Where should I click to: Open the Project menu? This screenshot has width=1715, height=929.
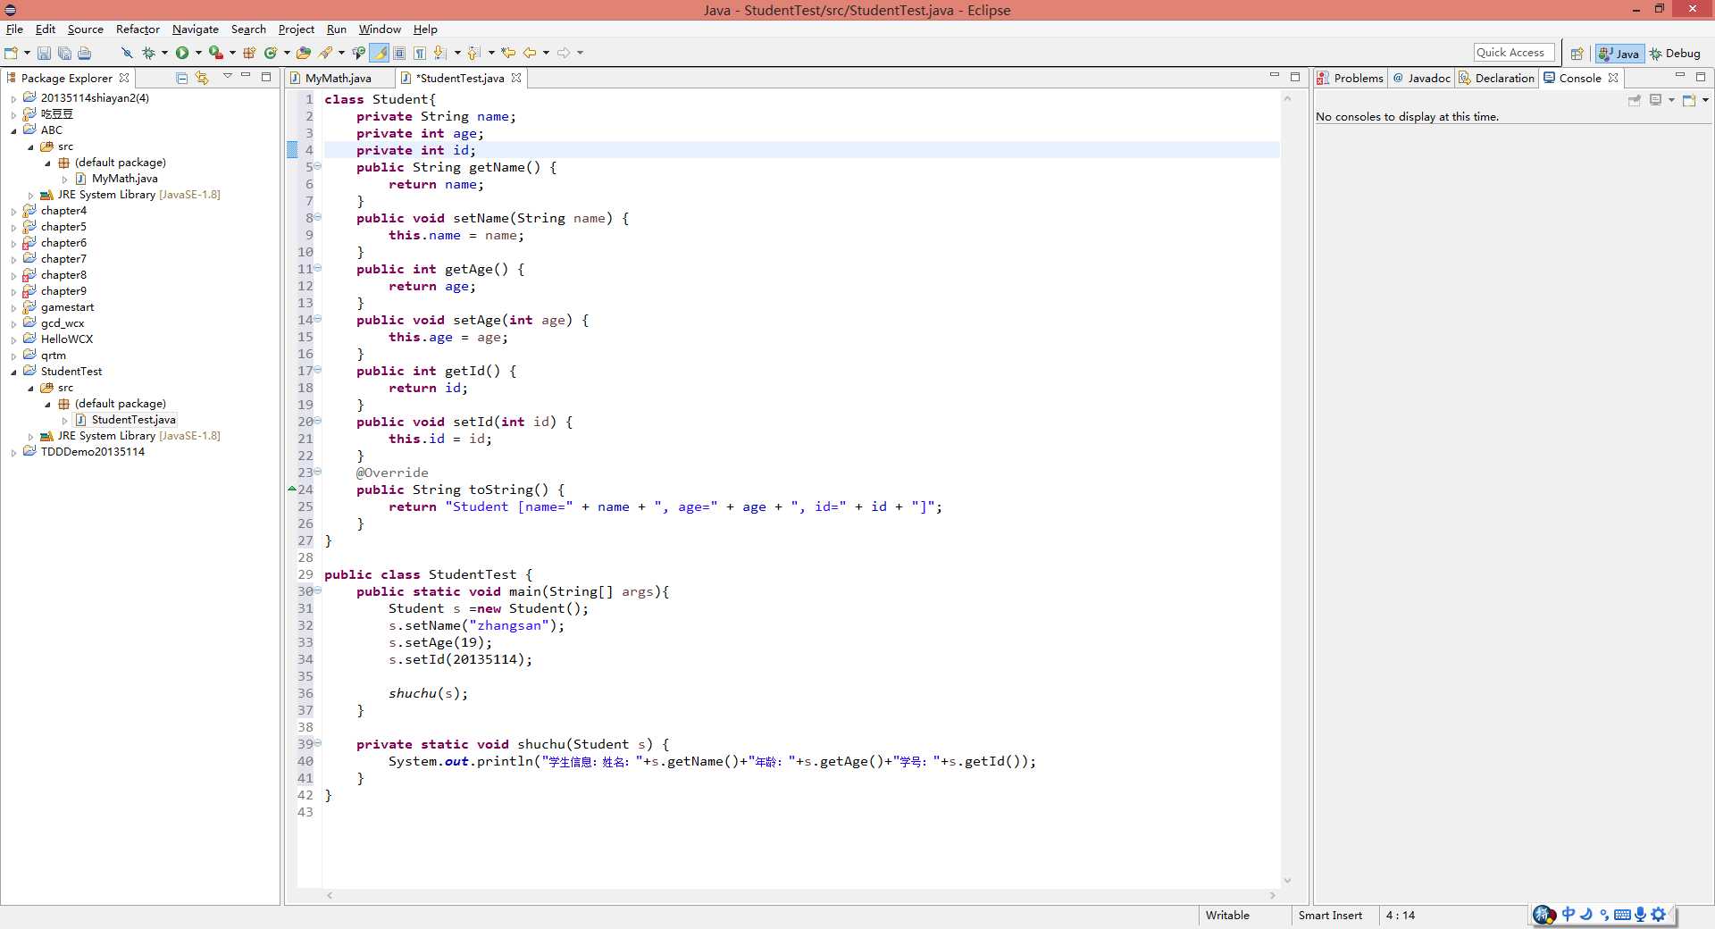[297, 29]
